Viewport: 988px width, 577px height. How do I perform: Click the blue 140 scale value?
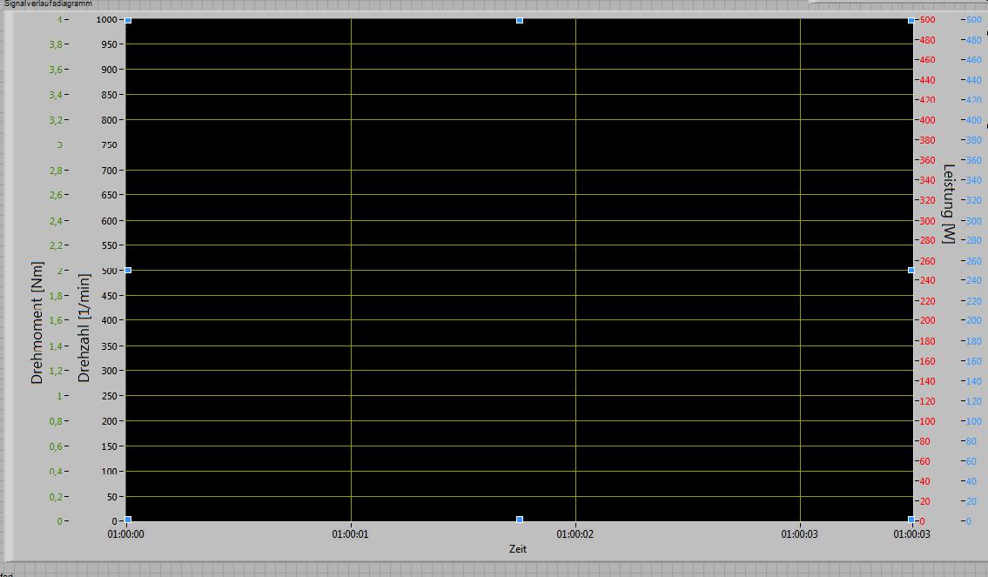(x=973, y=381)
